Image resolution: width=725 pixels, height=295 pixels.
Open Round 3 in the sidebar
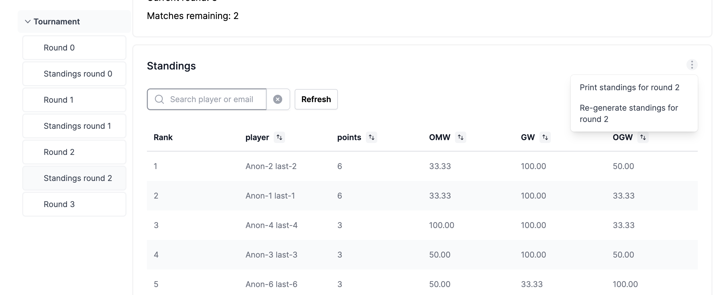pos(74,204)
